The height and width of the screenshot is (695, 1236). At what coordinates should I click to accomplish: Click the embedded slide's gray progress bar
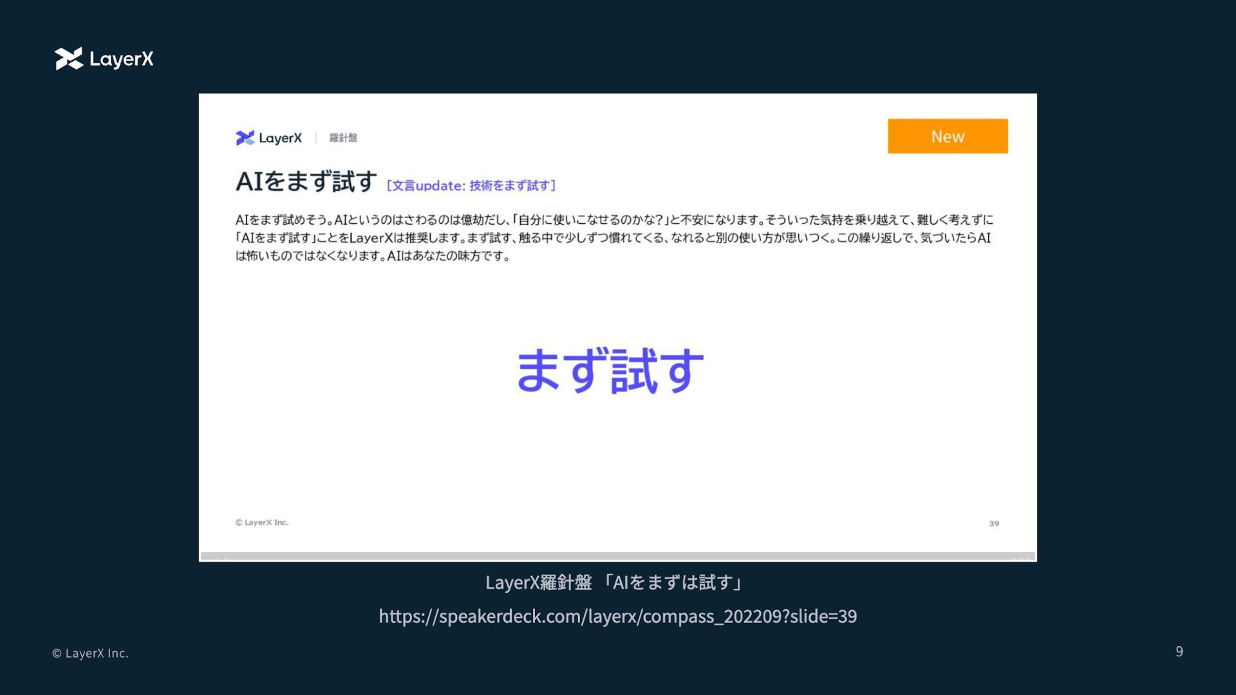point(617,555)
